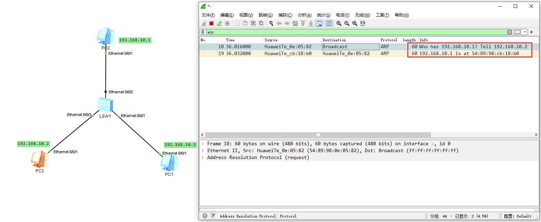Restart the current capture

(x=219, y=23)
